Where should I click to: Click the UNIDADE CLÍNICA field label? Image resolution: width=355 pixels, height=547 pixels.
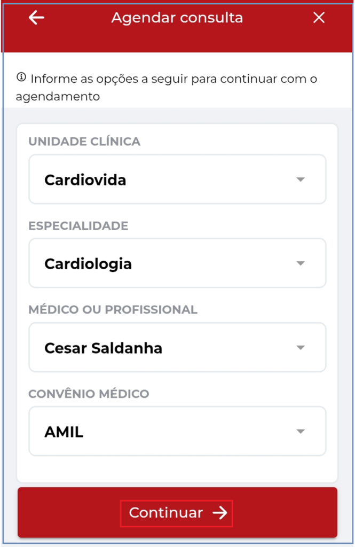tap(84, 141)
